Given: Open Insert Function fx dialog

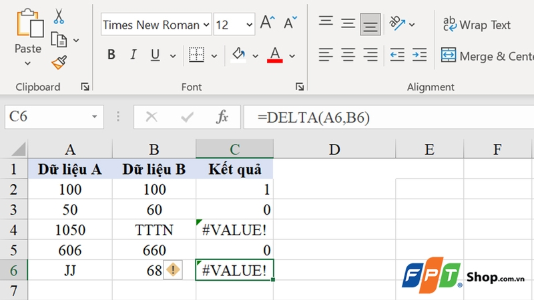Looking at the screenshot, I should pyautogui.click(x=222, y=117).
